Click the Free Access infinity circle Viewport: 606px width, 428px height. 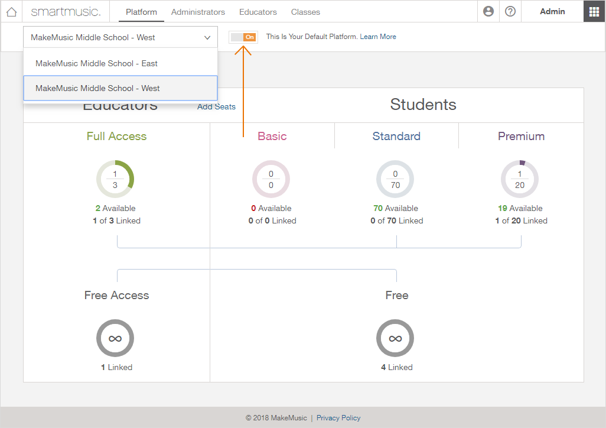point(115,338)
